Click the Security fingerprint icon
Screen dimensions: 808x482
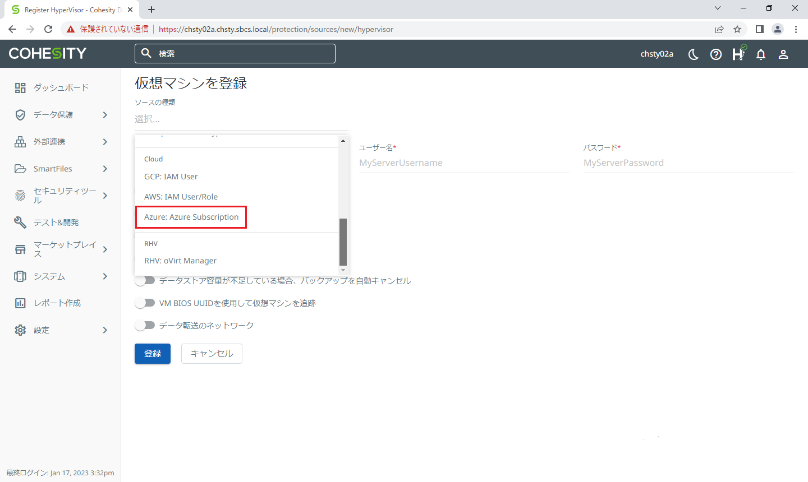(x=20, y=196)
